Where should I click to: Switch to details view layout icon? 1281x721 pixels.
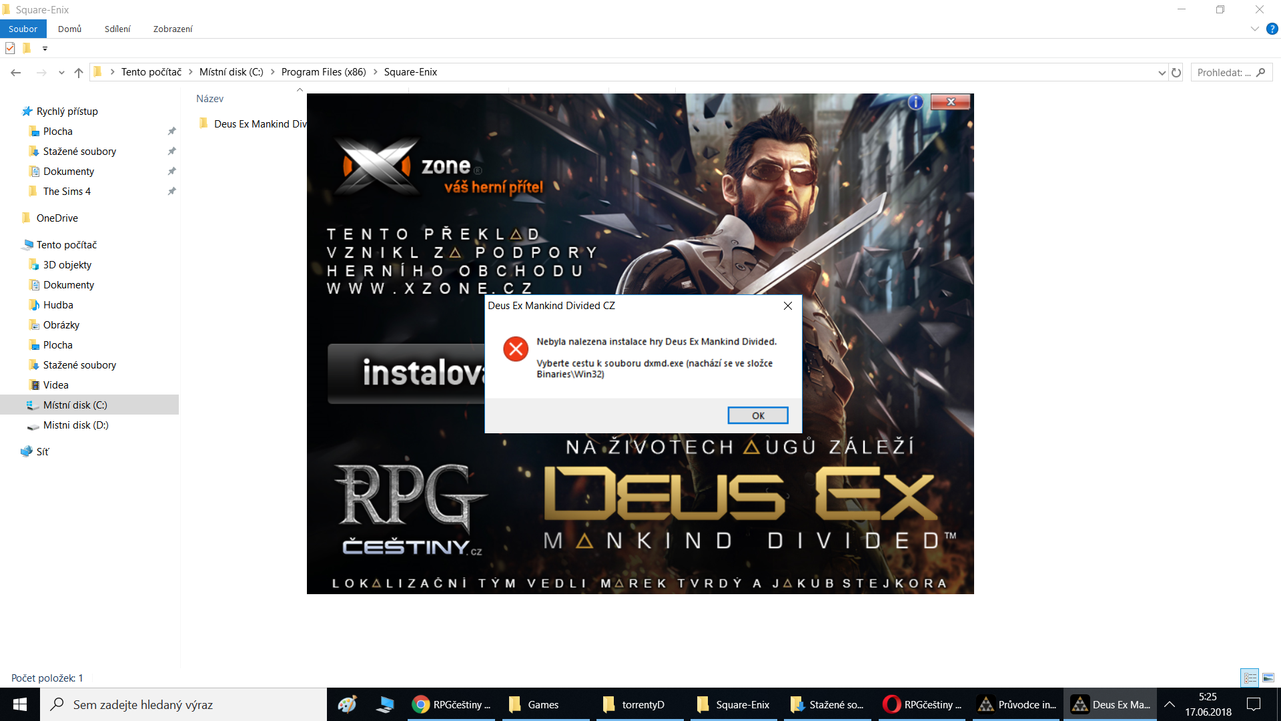1250,678
